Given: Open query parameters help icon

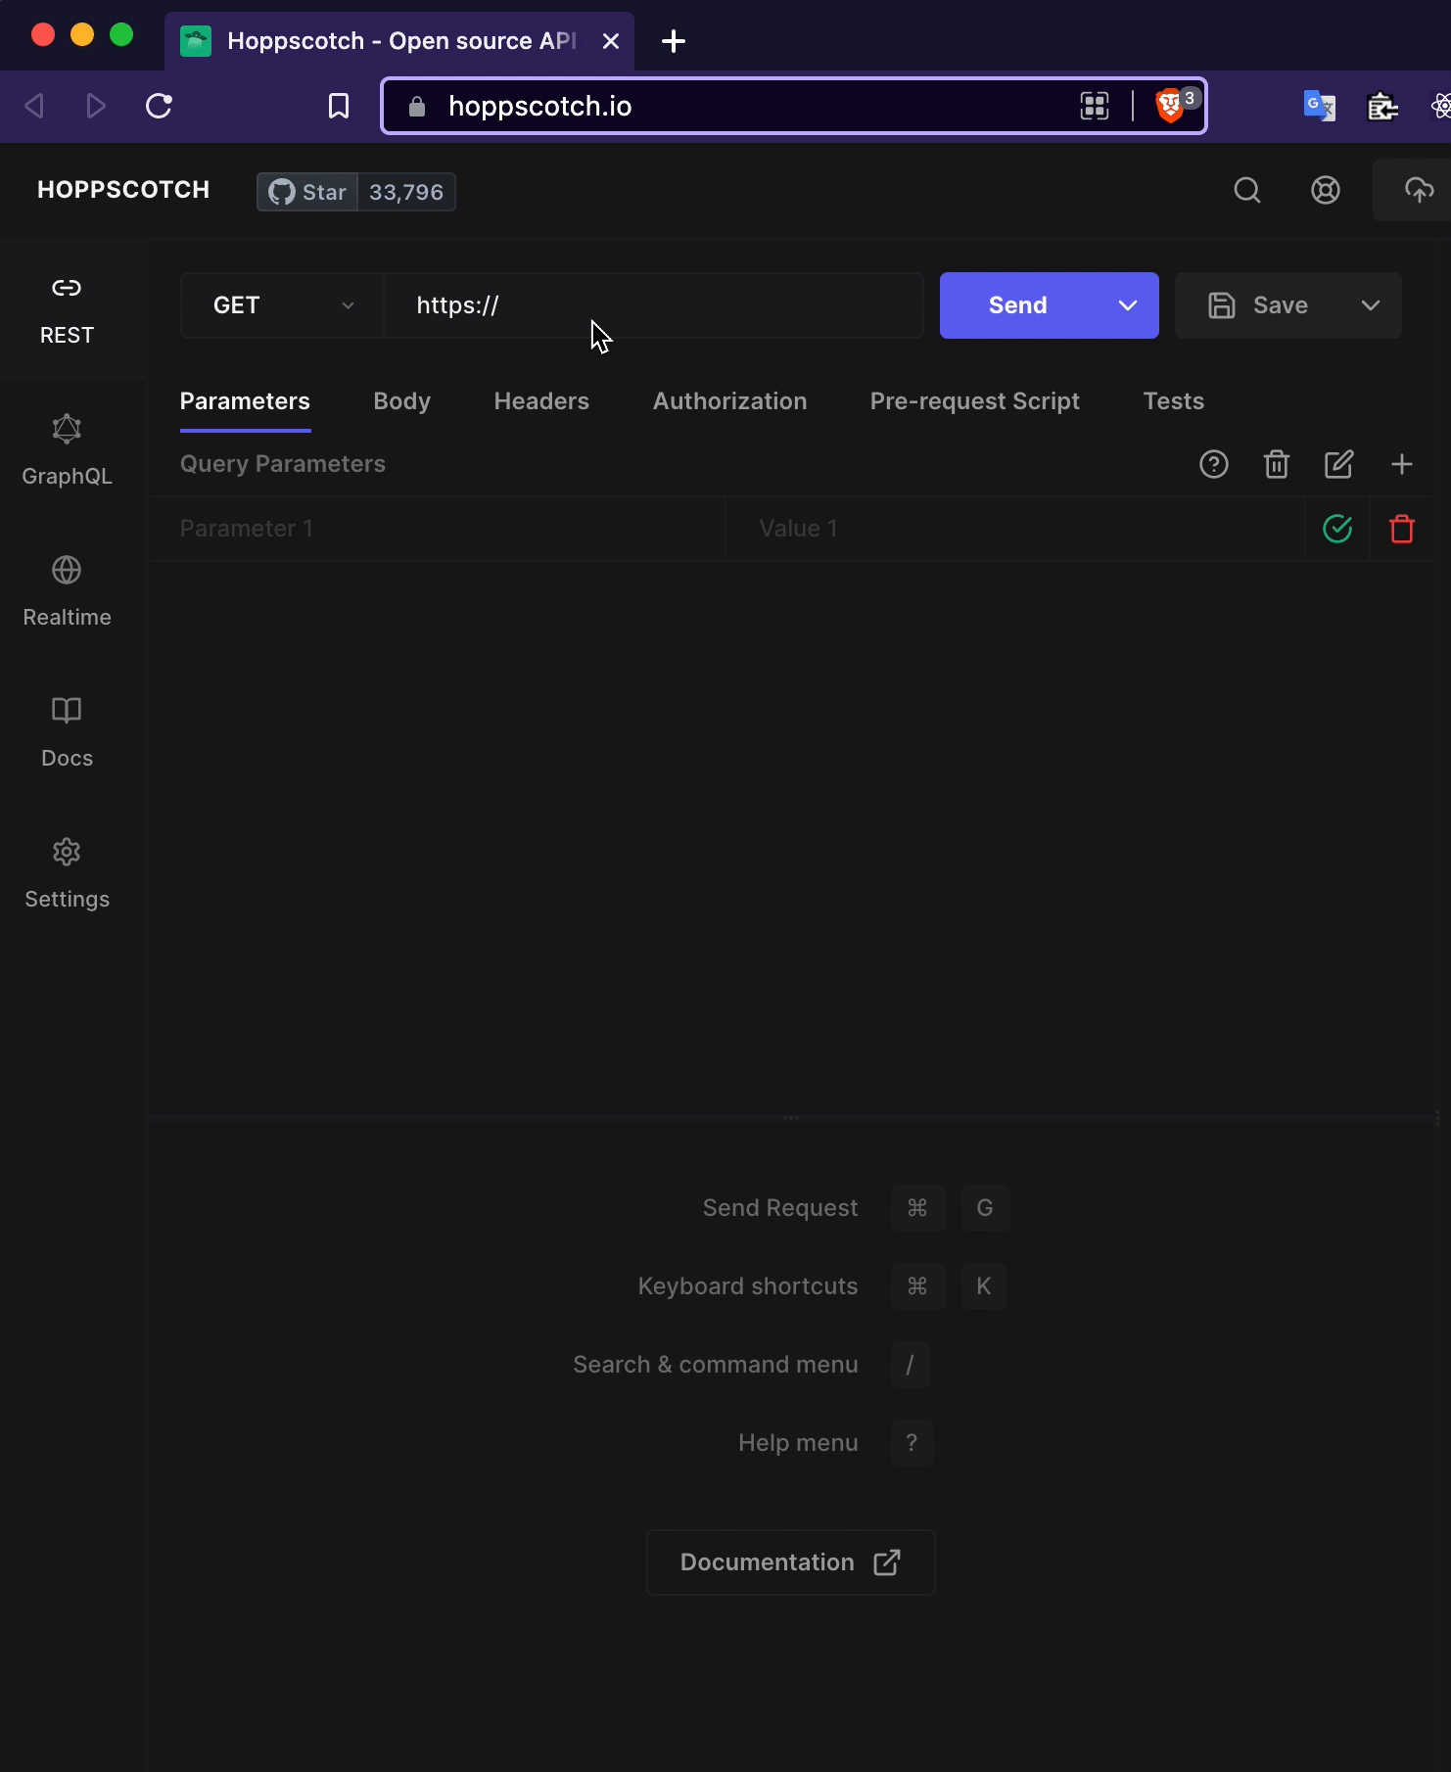Looking at the screenshot, I should click(1214, 464).
